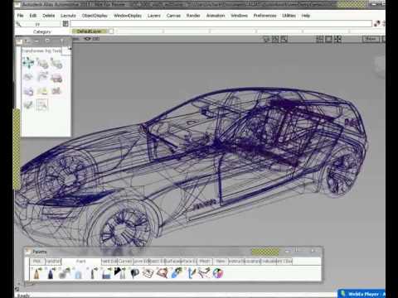Click the stacked image layers icon

pos(148,273)
